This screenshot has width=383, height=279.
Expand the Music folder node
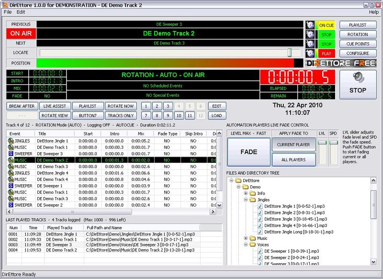[246, 238]
